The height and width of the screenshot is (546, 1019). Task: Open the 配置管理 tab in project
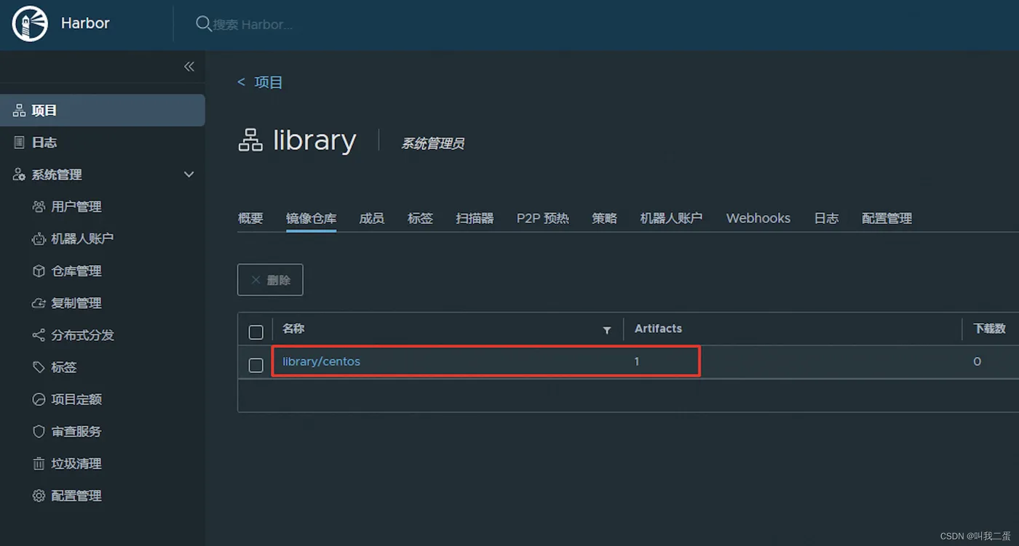[887, 218]
